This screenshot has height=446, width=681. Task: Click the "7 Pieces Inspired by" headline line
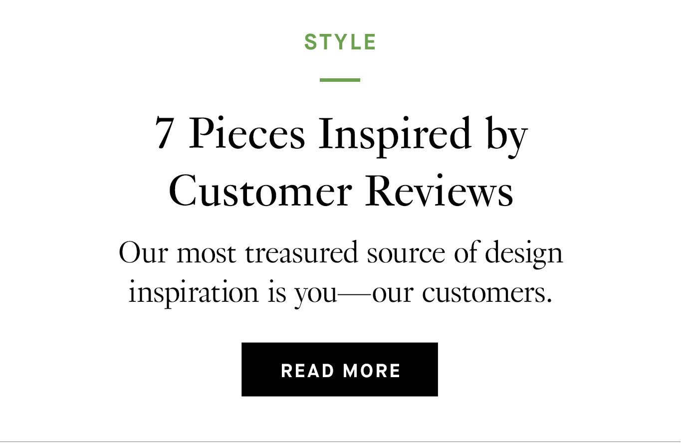pos(341,133)
